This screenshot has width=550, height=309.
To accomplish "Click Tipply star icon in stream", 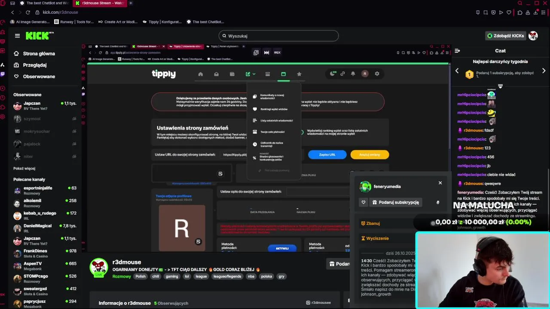I will click(299, 74).
